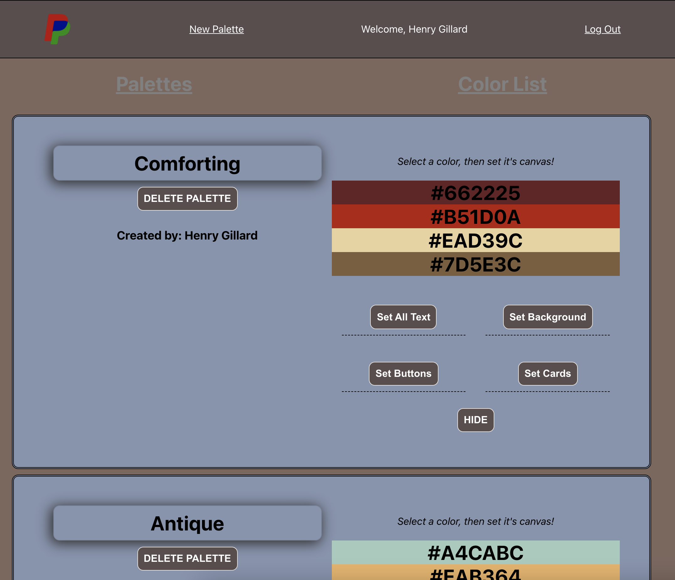The height and width of the screenshot is (580, 675).
Task: Switch to the Color List tab
Action: pos(502,84)
